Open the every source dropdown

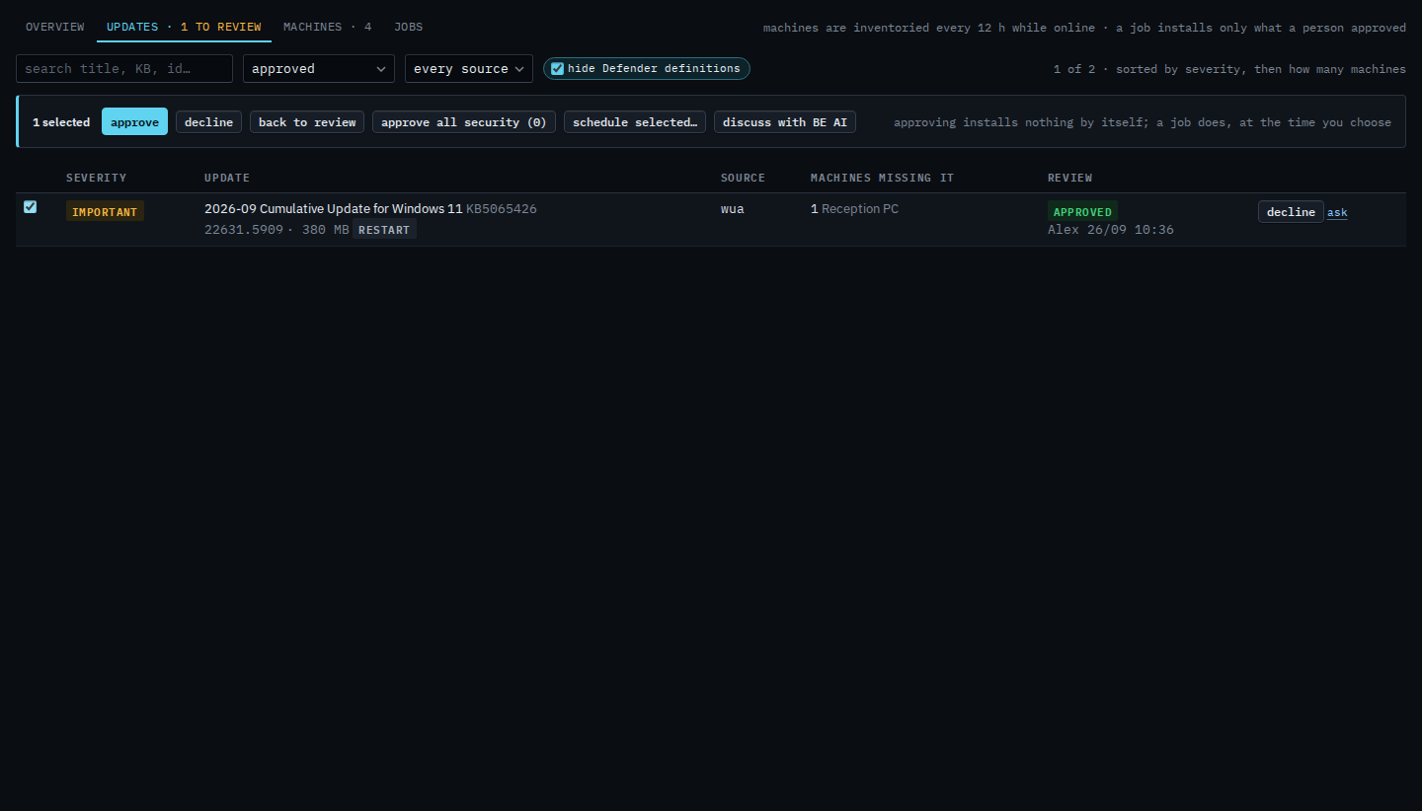[469, 68]
